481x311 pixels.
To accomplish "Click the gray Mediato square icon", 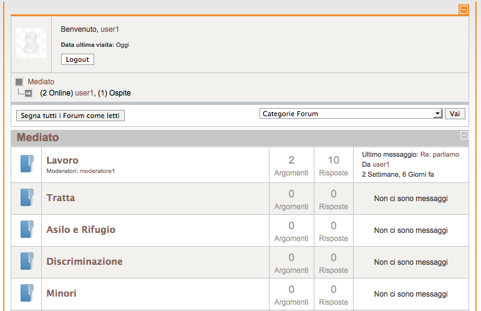I will [19, 82].
